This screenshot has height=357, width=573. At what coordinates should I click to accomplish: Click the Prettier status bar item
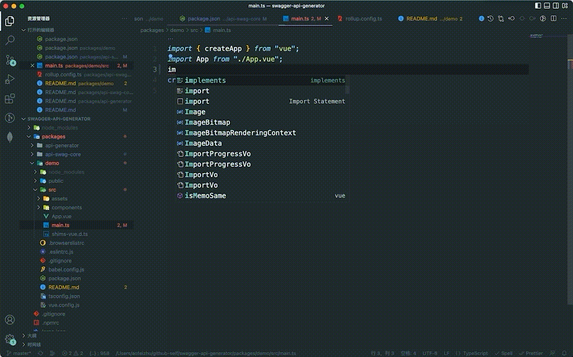[531, 353]
